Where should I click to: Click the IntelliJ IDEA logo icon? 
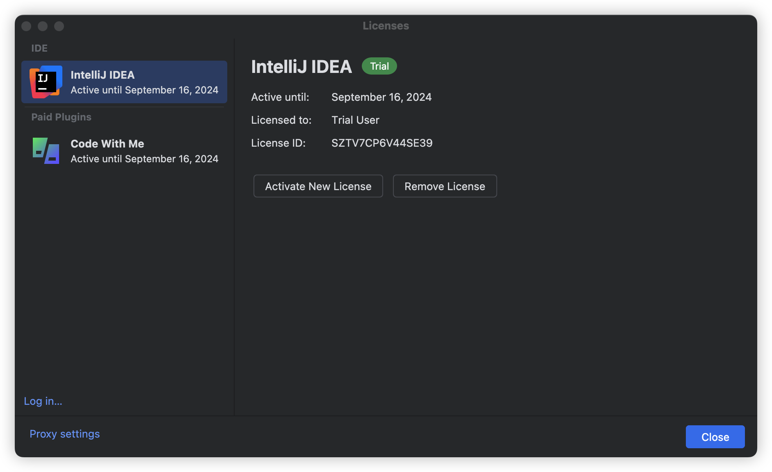pos(46,82)
